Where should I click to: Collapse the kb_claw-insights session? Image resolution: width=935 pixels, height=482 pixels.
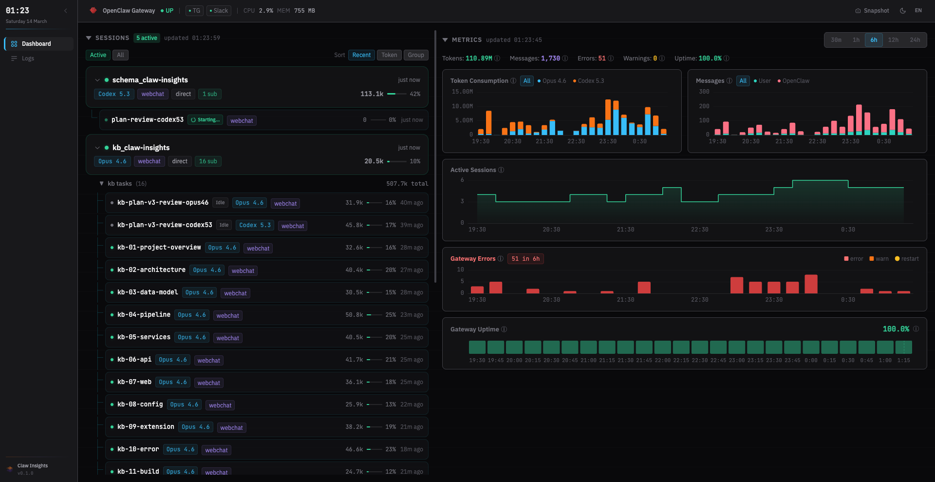pos(97,148)
